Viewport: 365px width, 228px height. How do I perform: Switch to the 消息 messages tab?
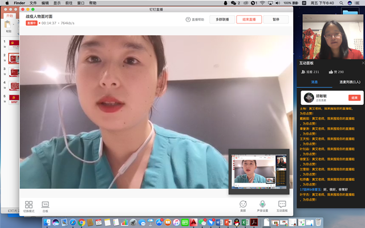[x=314, y=83]
